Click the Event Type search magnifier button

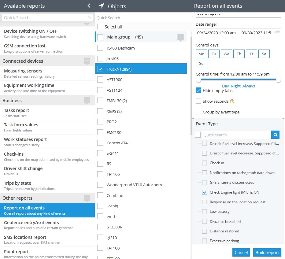click(x=275, y=135)
